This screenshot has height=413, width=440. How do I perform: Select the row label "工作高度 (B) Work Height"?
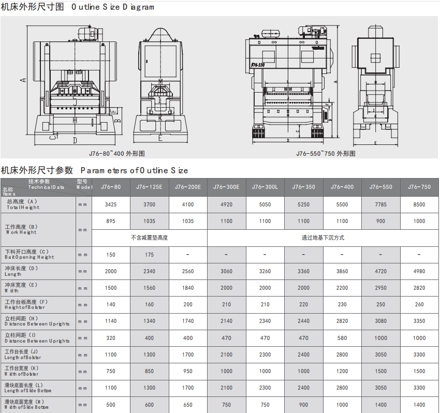[x=21, y=229]
